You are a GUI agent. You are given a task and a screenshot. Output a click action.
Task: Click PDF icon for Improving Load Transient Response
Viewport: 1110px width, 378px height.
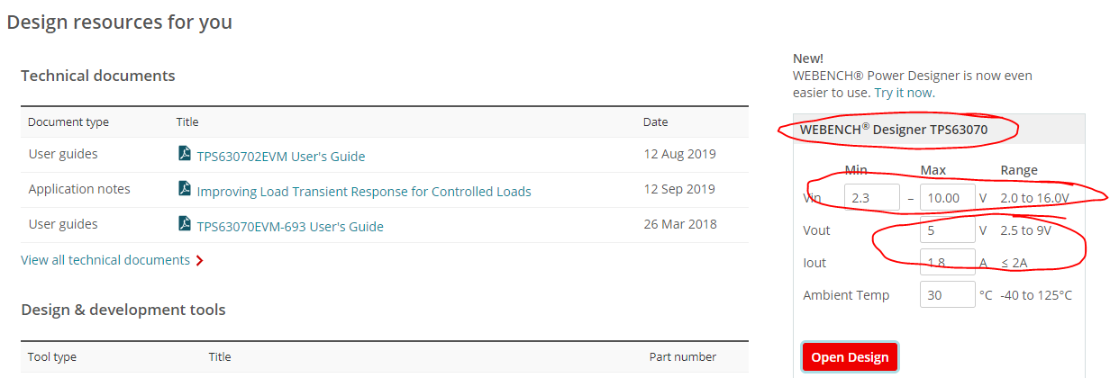click(x=185, y=190)
